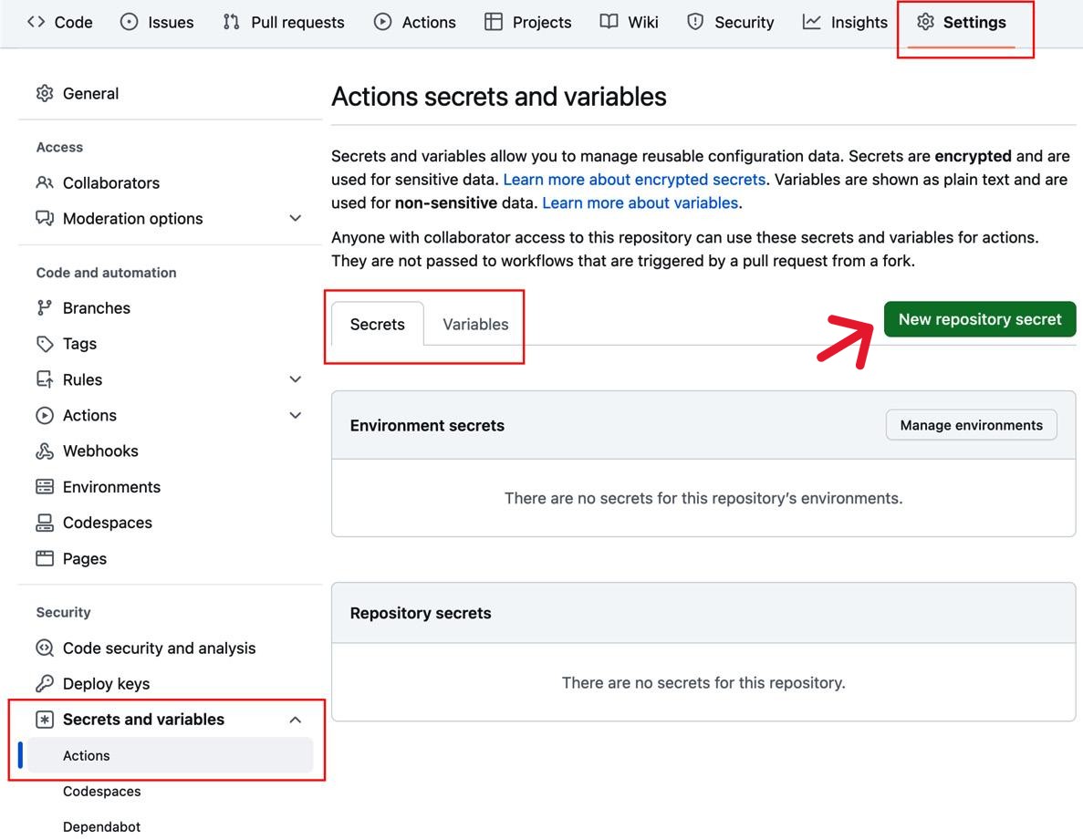Open Webhooks settings page
Viewport: 1083px width, 840px height.
click(x=101, y=451)
